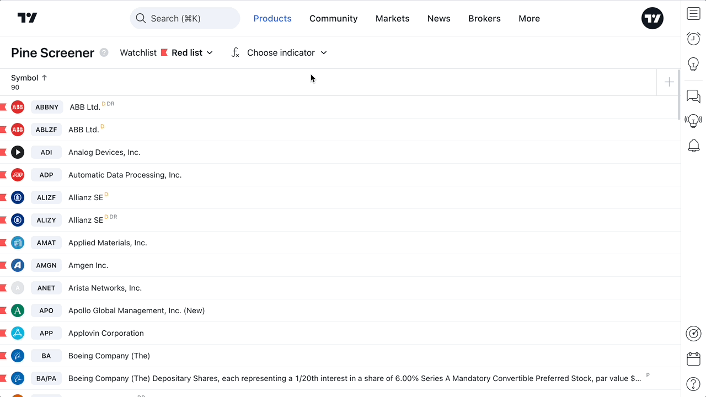Click the Pine Screener page title
The image size is (706, 397).
click(53, 53)
